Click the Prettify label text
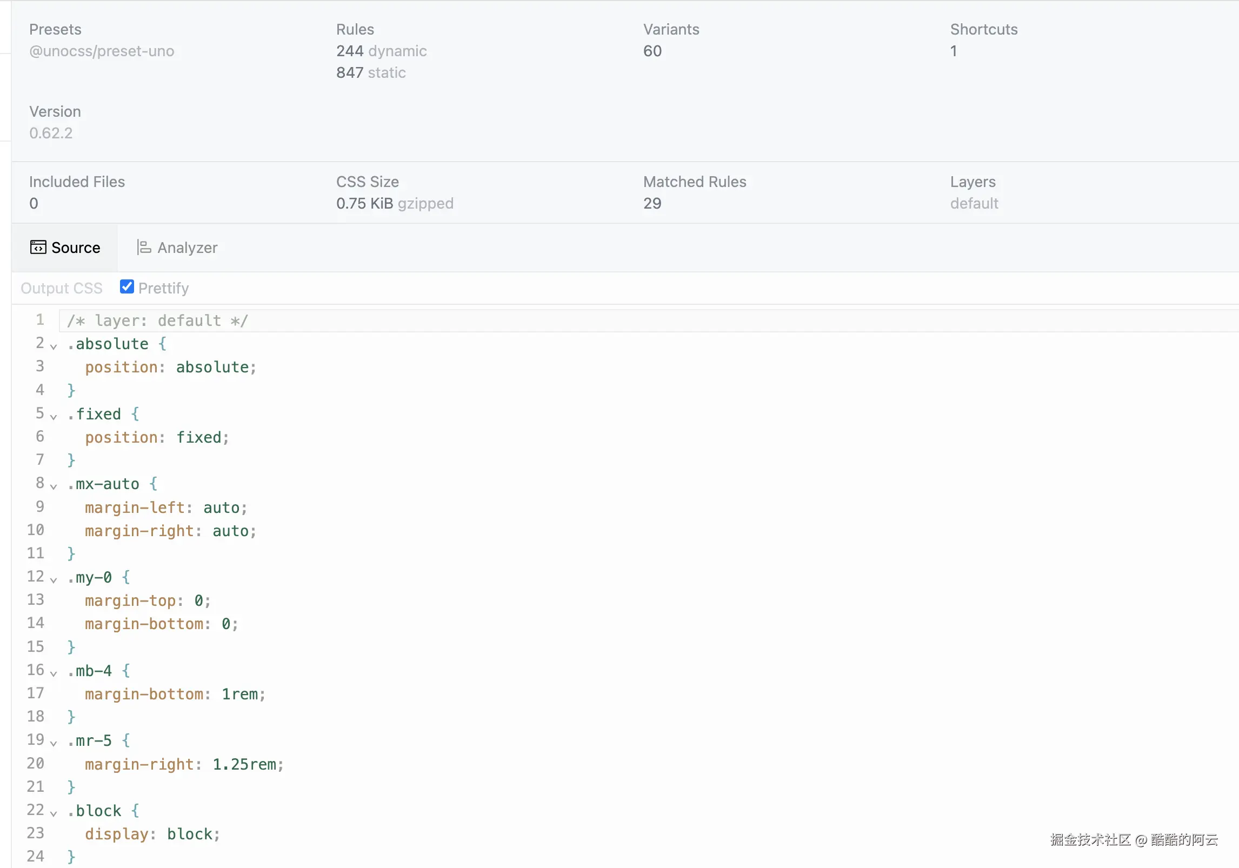Screen dimensions: 1239x868 pos(163,288)
